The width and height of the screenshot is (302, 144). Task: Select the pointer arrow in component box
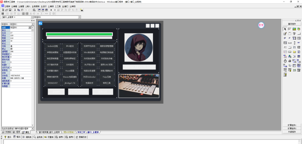pos(285,29)
